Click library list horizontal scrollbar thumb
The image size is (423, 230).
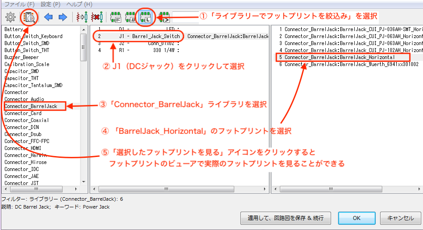point(36,189)
